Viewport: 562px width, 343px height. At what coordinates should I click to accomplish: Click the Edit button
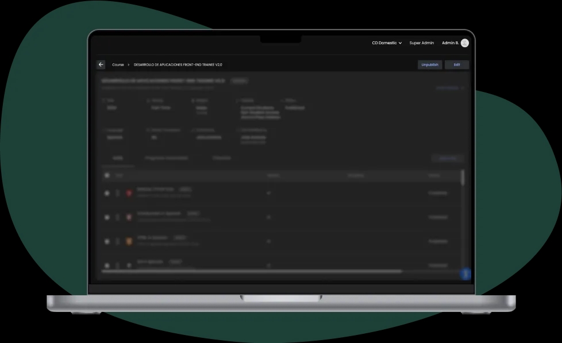pos(457,64)
